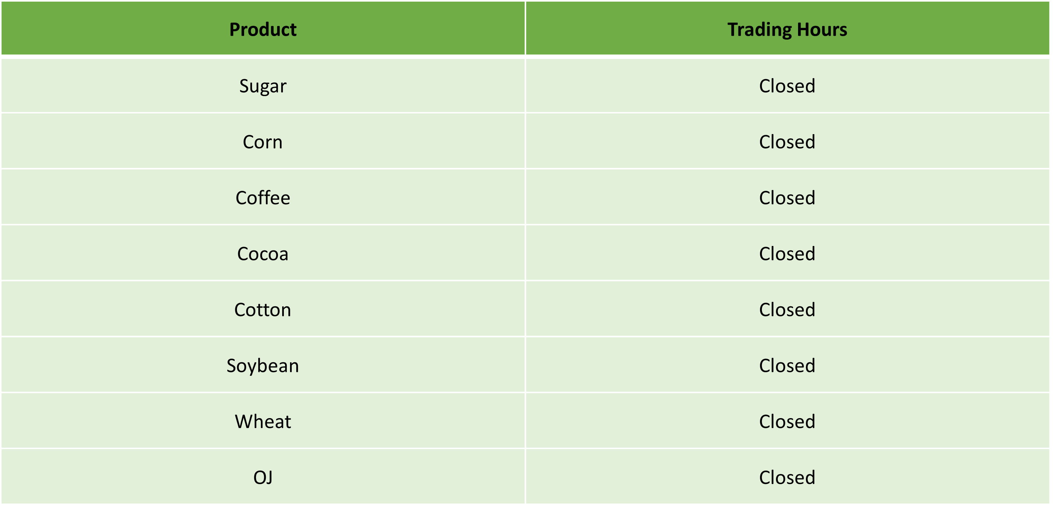Select the Cotton product cell
The image size is (1053, 506).
click(x=263, y=310)
